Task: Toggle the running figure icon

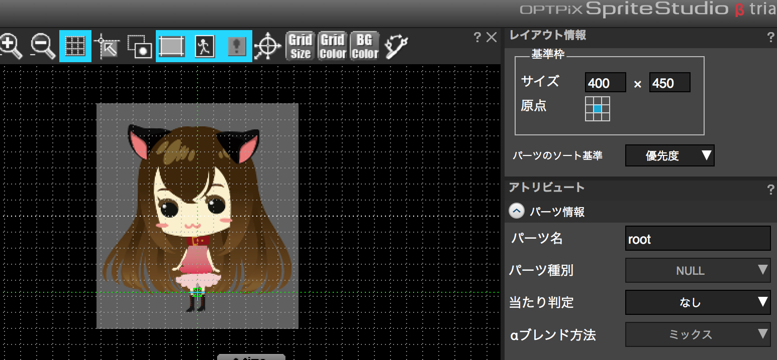Action: [204, 46]
